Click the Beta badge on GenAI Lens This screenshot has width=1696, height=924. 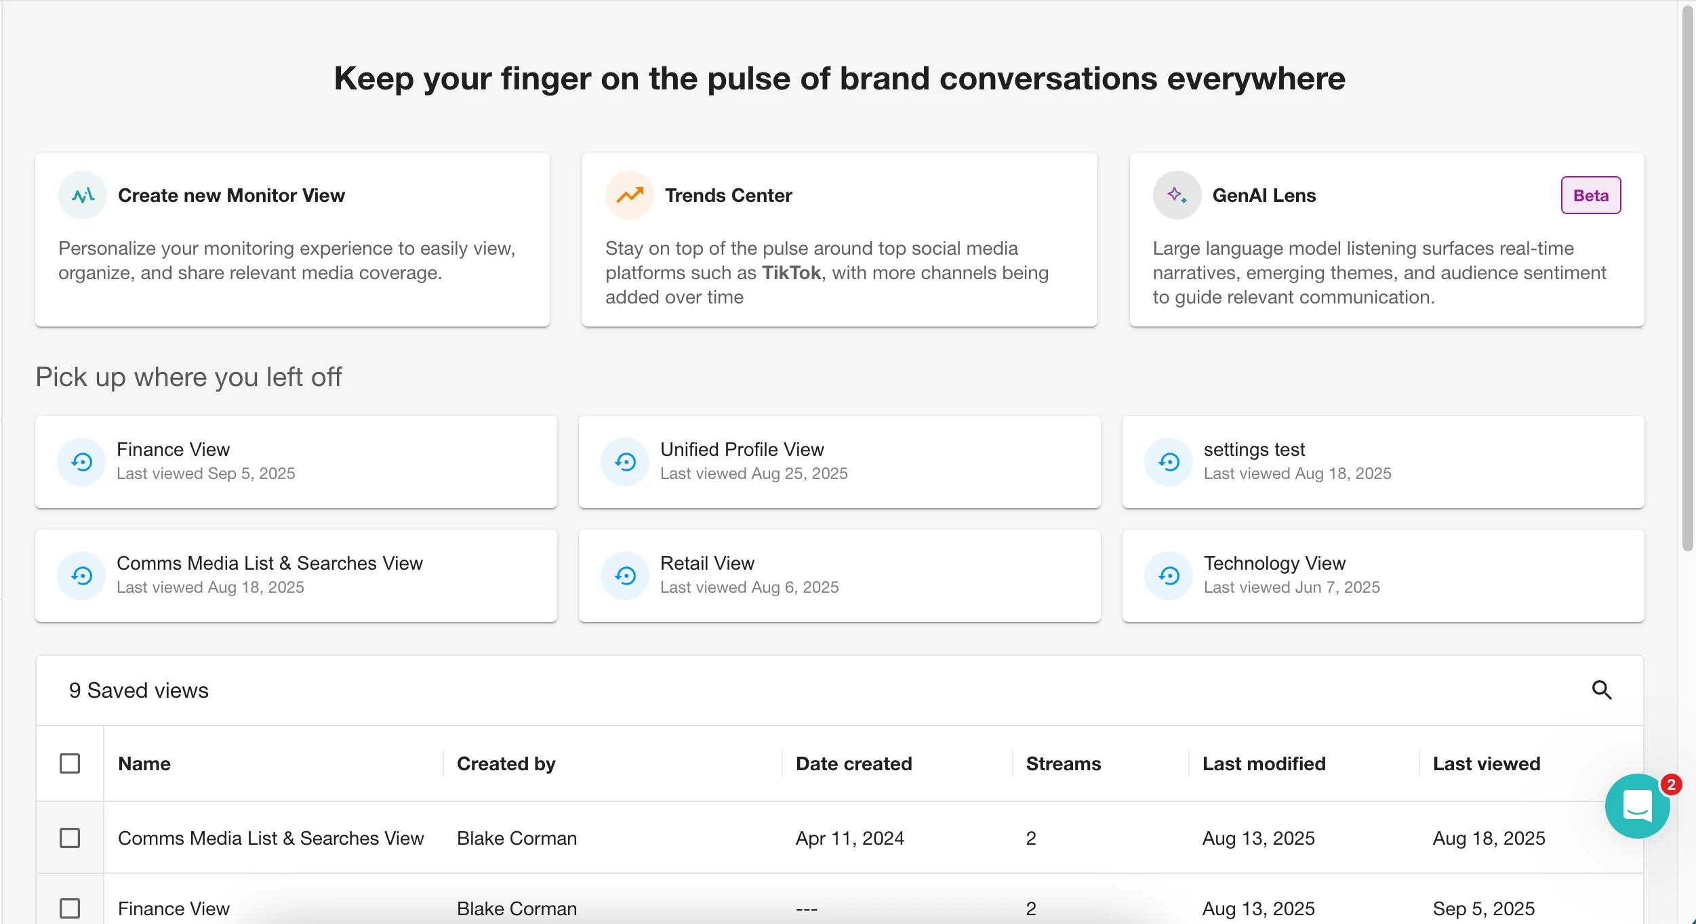(x=1590, y=196)
